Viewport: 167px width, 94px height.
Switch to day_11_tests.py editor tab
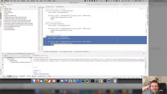coord(50,7)
